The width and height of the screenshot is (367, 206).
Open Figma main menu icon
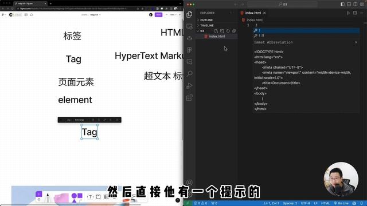click(3, 15)
